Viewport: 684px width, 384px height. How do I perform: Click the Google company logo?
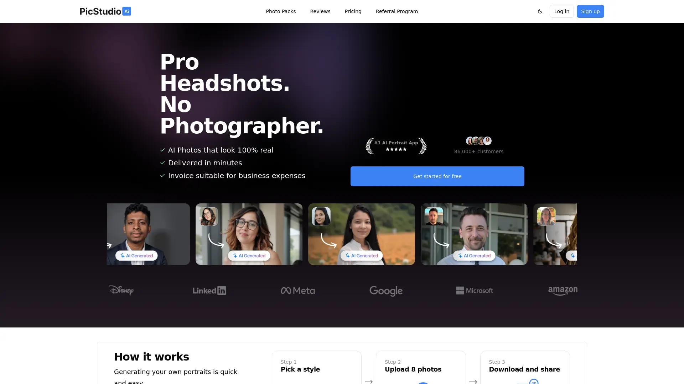tap(386, 290)
